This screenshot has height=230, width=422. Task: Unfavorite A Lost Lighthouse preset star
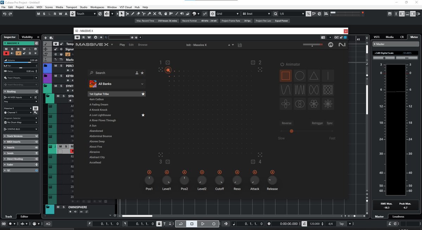pos(143,115)
